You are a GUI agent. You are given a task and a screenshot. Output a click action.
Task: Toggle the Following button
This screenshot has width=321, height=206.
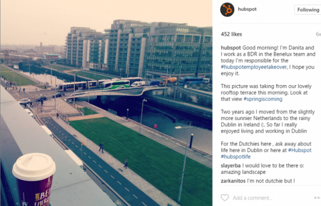[x=308, y=10]
